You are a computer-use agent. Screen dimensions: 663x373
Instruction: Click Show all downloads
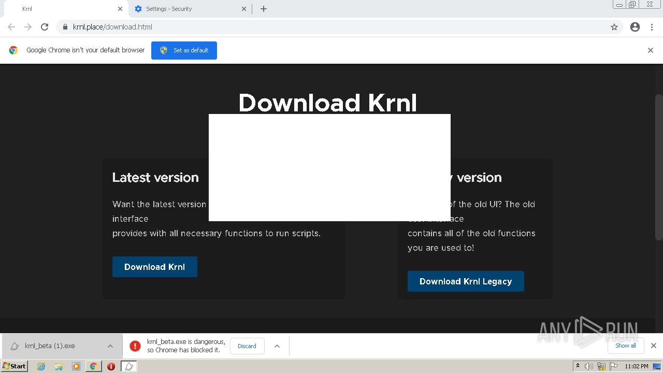pos(626,346)
